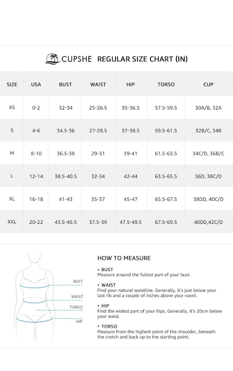Select the BUST column header
This screenshot has height=371, width=233.
[65, 84]
